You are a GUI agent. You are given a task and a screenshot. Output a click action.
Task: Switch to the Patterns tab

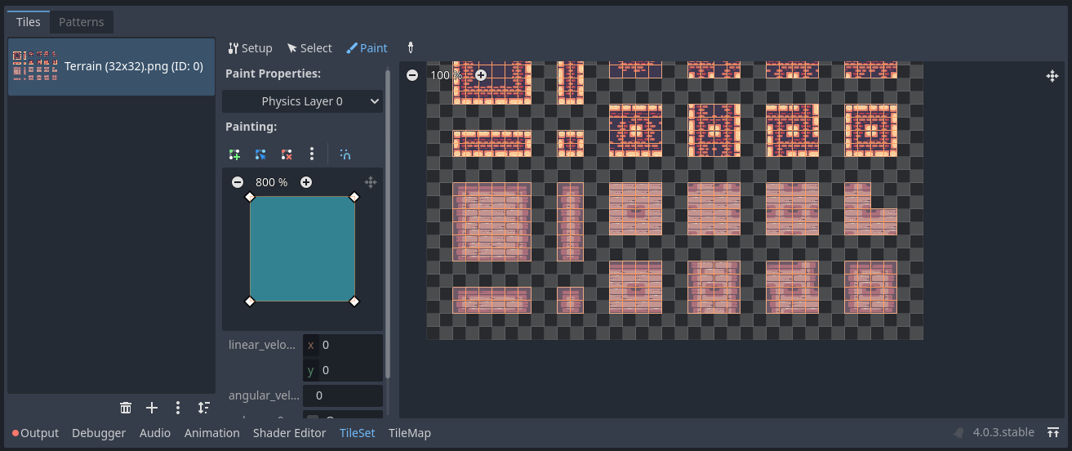click(82, 22)
